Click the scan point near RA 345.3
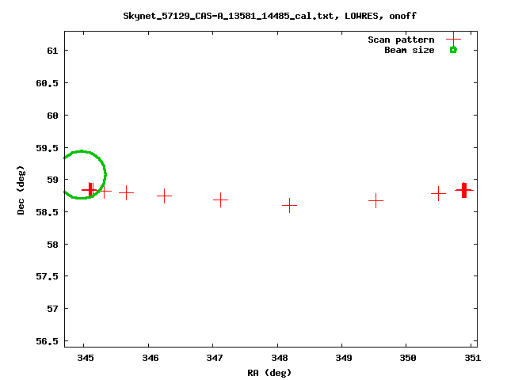 tap(104, 191)
